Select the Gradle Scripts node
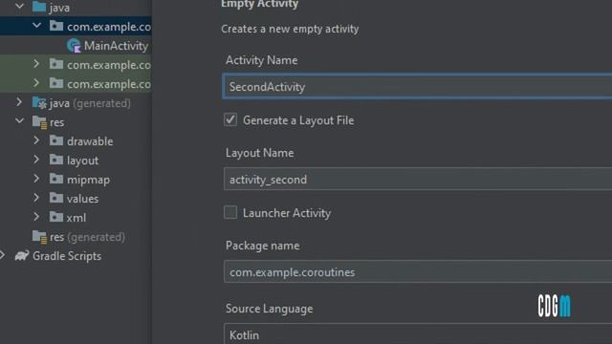The image size is (612, 344). click(x=67, y=256)
